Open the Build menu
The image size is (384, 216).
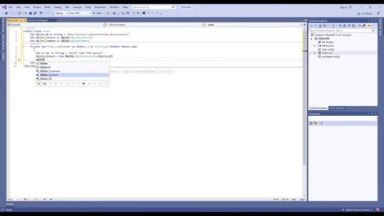(x=47, y=7)
